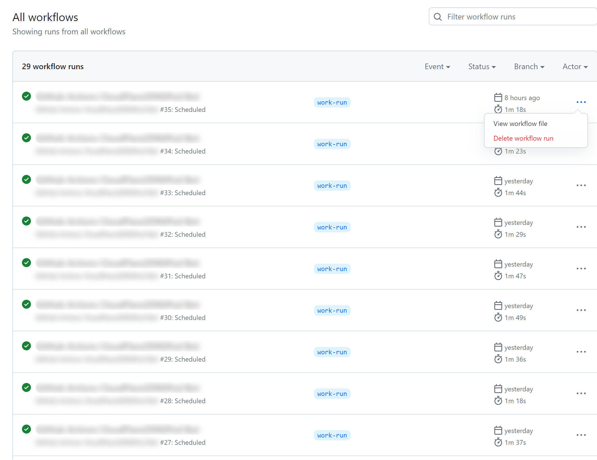Open the Event filter dropdown
This screenshot has height=460, width=597.
(437, 67)
